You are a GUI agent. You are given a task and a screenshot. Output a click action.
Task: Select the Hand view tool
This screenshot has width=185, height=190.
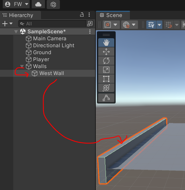pos(106,43)
